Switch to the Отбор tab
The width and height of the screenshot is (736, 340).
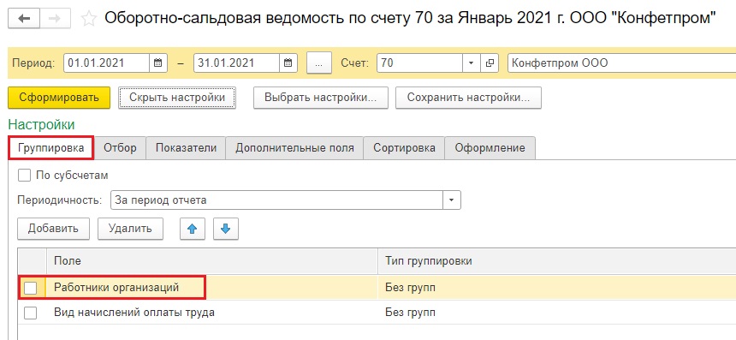[120, 148]
